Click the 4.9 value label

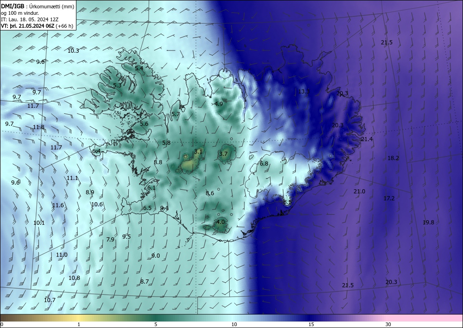click(x=219, y=104)
